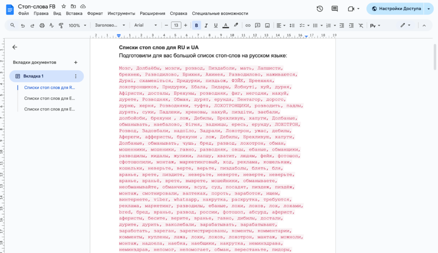Viewport: 438px width, 253px height.
Task: Toggle underline formatting
Action: (x=216, y=26)
